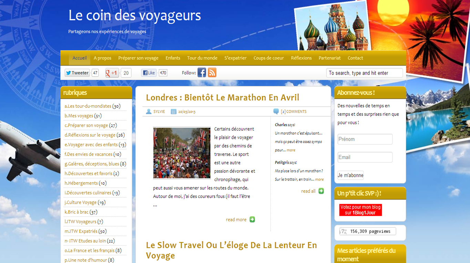Open the Partenariat menu item
This screenshot has height=263, width=470.
[330, 58]
